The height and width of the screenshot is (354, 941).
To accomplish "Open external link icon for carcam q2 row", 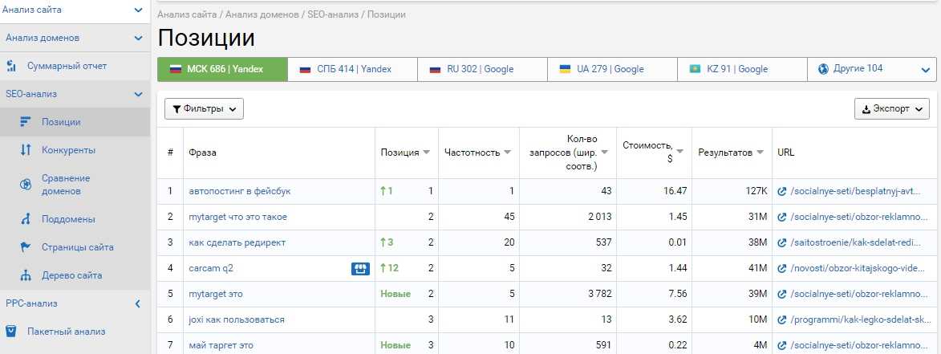I will (781, 269).
